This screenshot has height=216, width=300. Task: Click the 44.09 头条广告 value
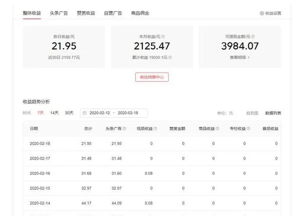tap(116, 203)
